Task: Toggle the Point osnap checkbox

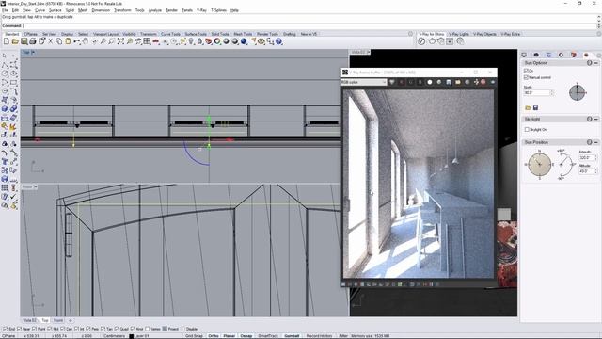Action: click(35, 329)
